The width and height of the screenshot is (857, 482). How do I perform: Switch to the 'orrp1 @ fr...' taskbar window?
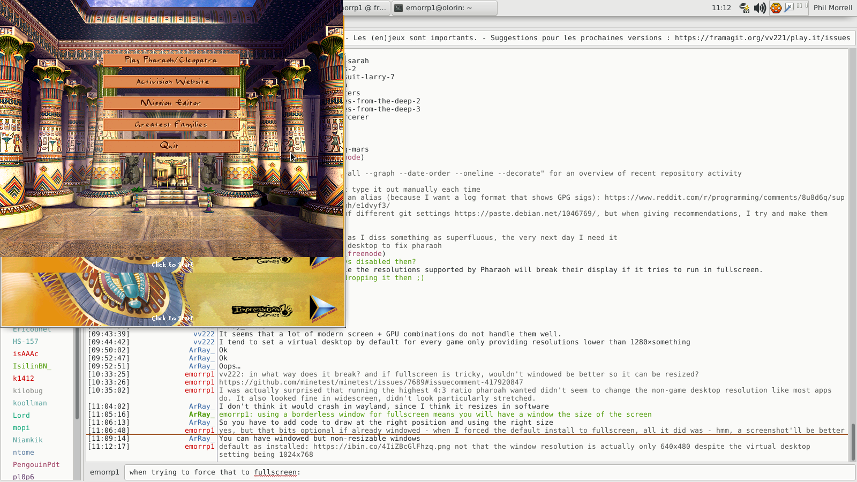point(366,7)
